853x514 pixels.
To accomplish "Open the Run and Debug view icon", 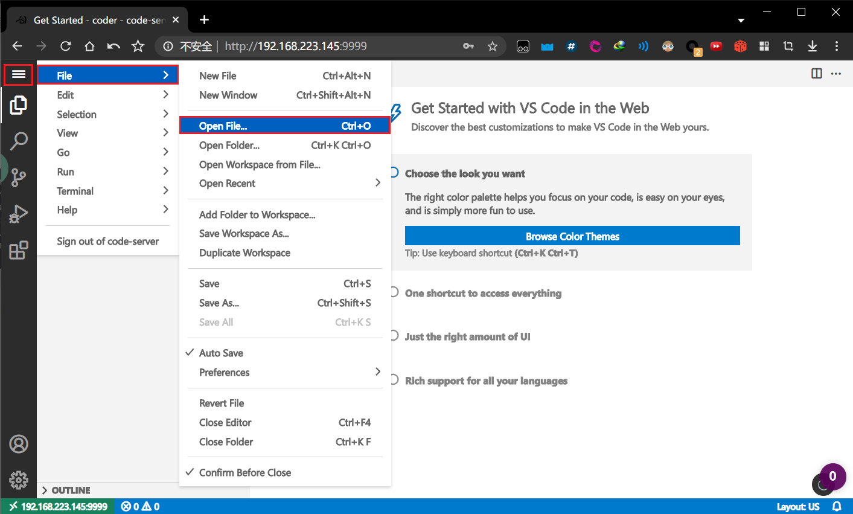I will (x=19, y=214).
